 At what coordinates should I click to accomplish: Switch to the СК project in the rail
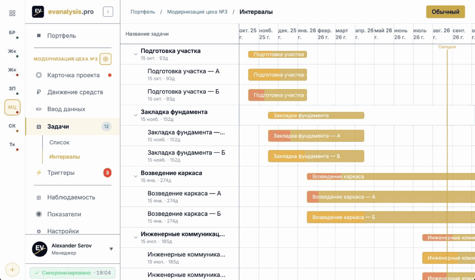[12, 126]
